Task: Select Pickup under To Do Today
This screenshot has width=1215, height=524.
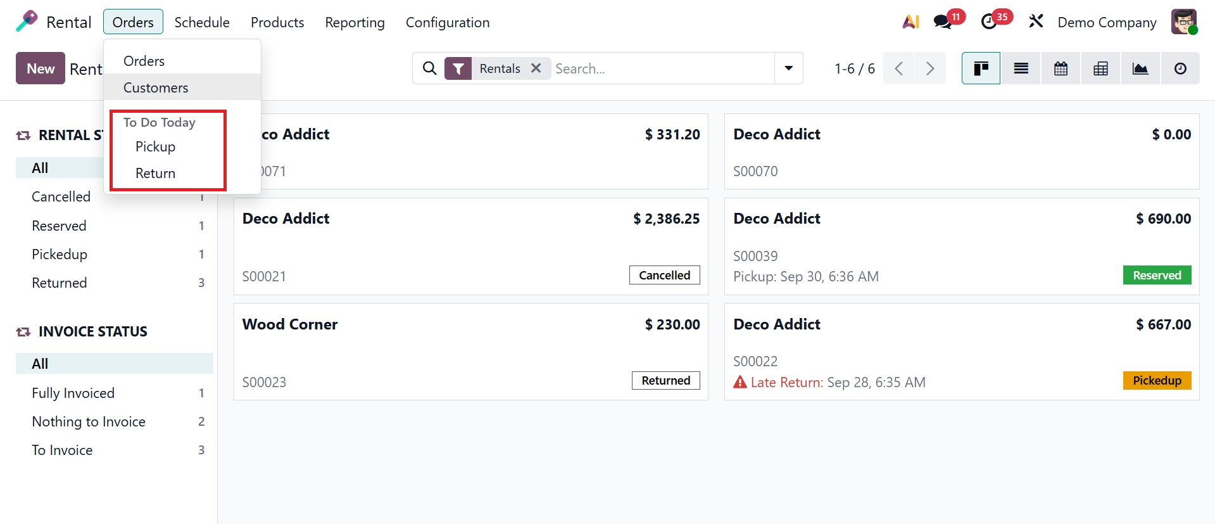Action: click(155, 147)
